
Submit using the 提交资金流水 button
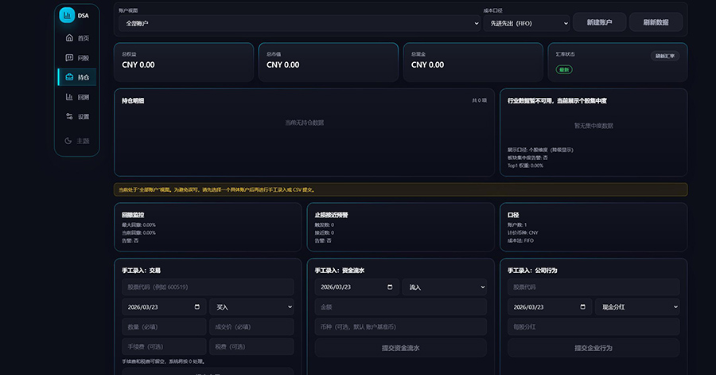coord(400,347)
